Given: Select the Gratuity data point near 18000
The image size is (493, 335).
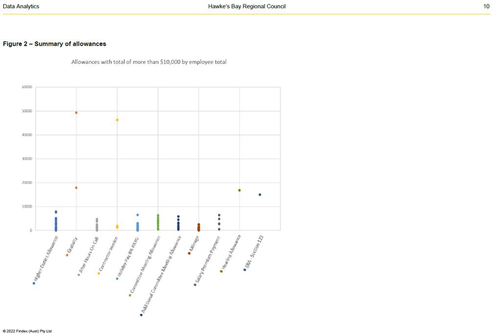Looking at the screenshot, I should [76, 188].
